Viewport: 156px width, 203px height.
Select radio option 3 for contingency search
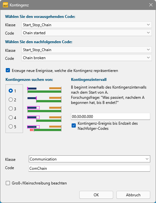click(x=11, y=108)
